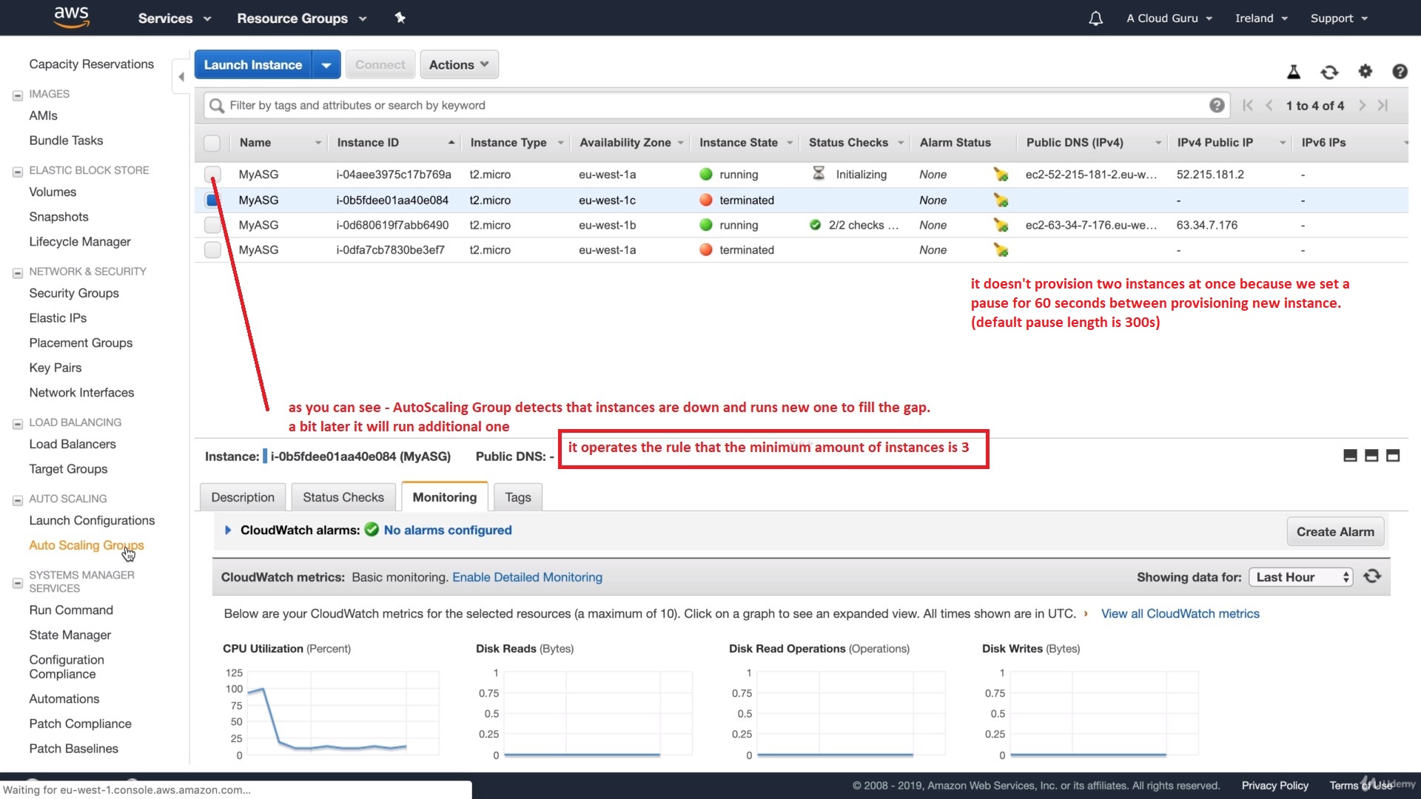
Task: Expand the CloudWatch alarms disclosure triangle
Action: click(228, 530)
